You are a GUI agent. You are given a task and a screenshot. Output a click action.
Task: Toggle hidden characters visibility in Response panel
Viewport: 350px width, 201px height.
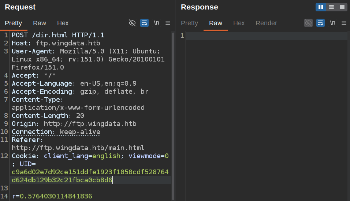[308, 23]
